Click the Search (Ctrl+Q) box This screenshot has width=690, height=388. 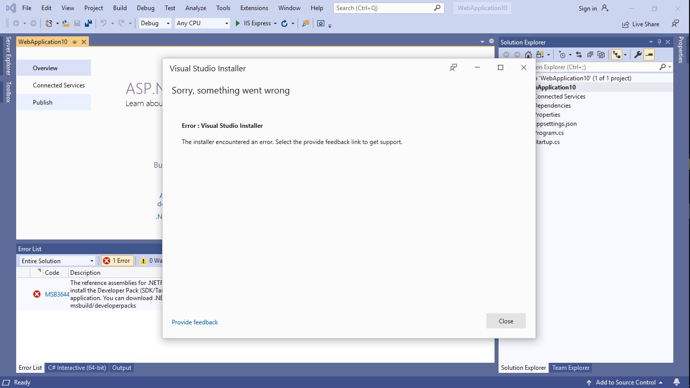click(388, 8)
